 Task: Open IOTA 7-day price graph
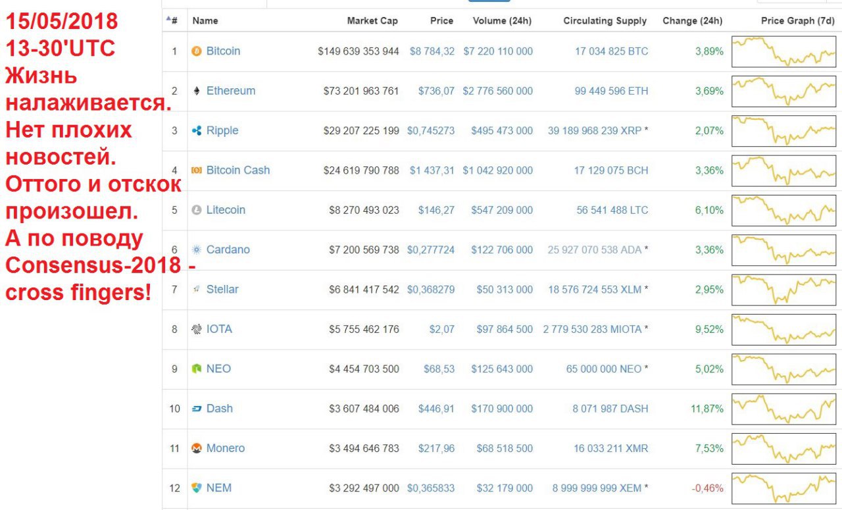[x=784, y=329]
